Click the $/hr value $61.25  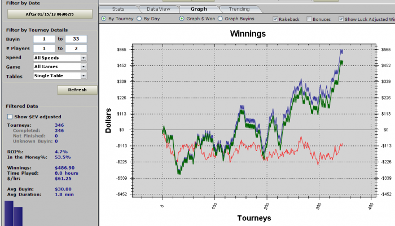click(x=63, y=179)
